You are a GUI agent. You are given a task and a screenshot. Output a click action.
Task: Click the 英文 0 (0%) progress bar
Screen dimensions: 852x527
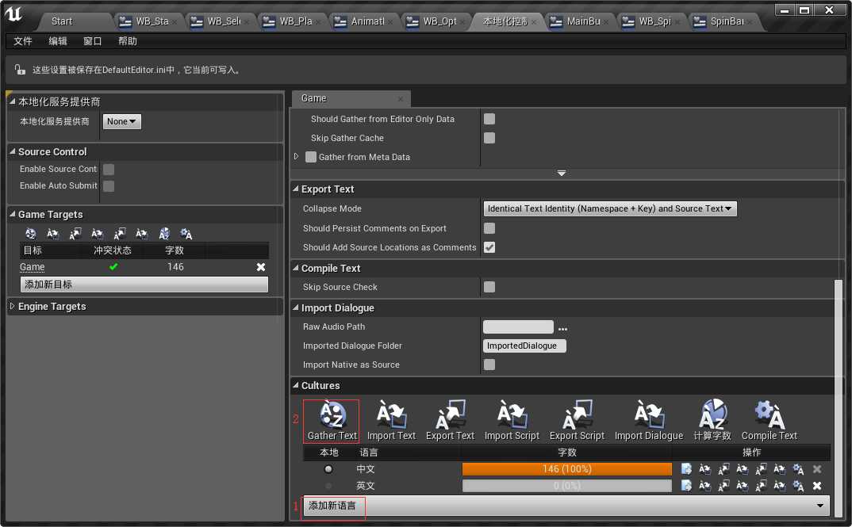coord(566,486)
